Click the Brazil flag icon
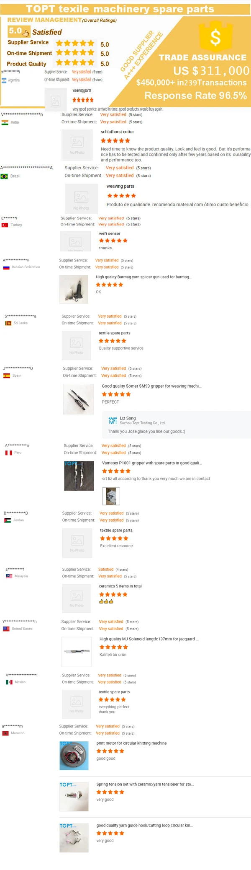The image size is (251, 870). coord(5,176)
